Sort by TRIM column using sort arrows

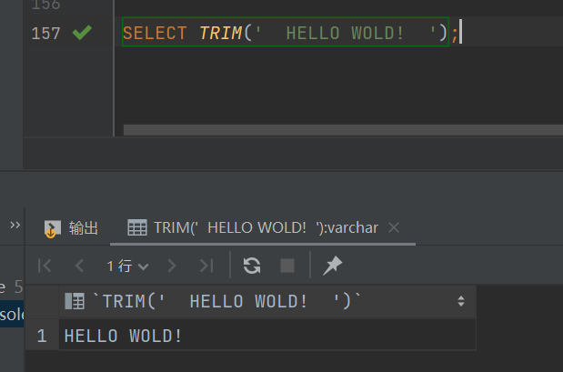tap(461, 301)
